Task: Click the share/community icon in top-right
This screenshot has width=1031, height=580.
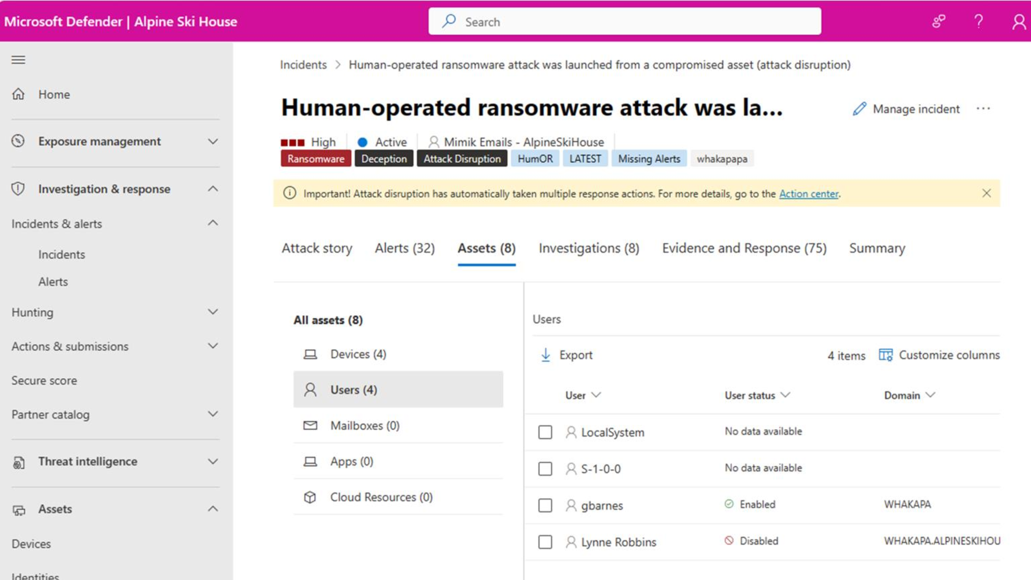Action: click(939, 20)
